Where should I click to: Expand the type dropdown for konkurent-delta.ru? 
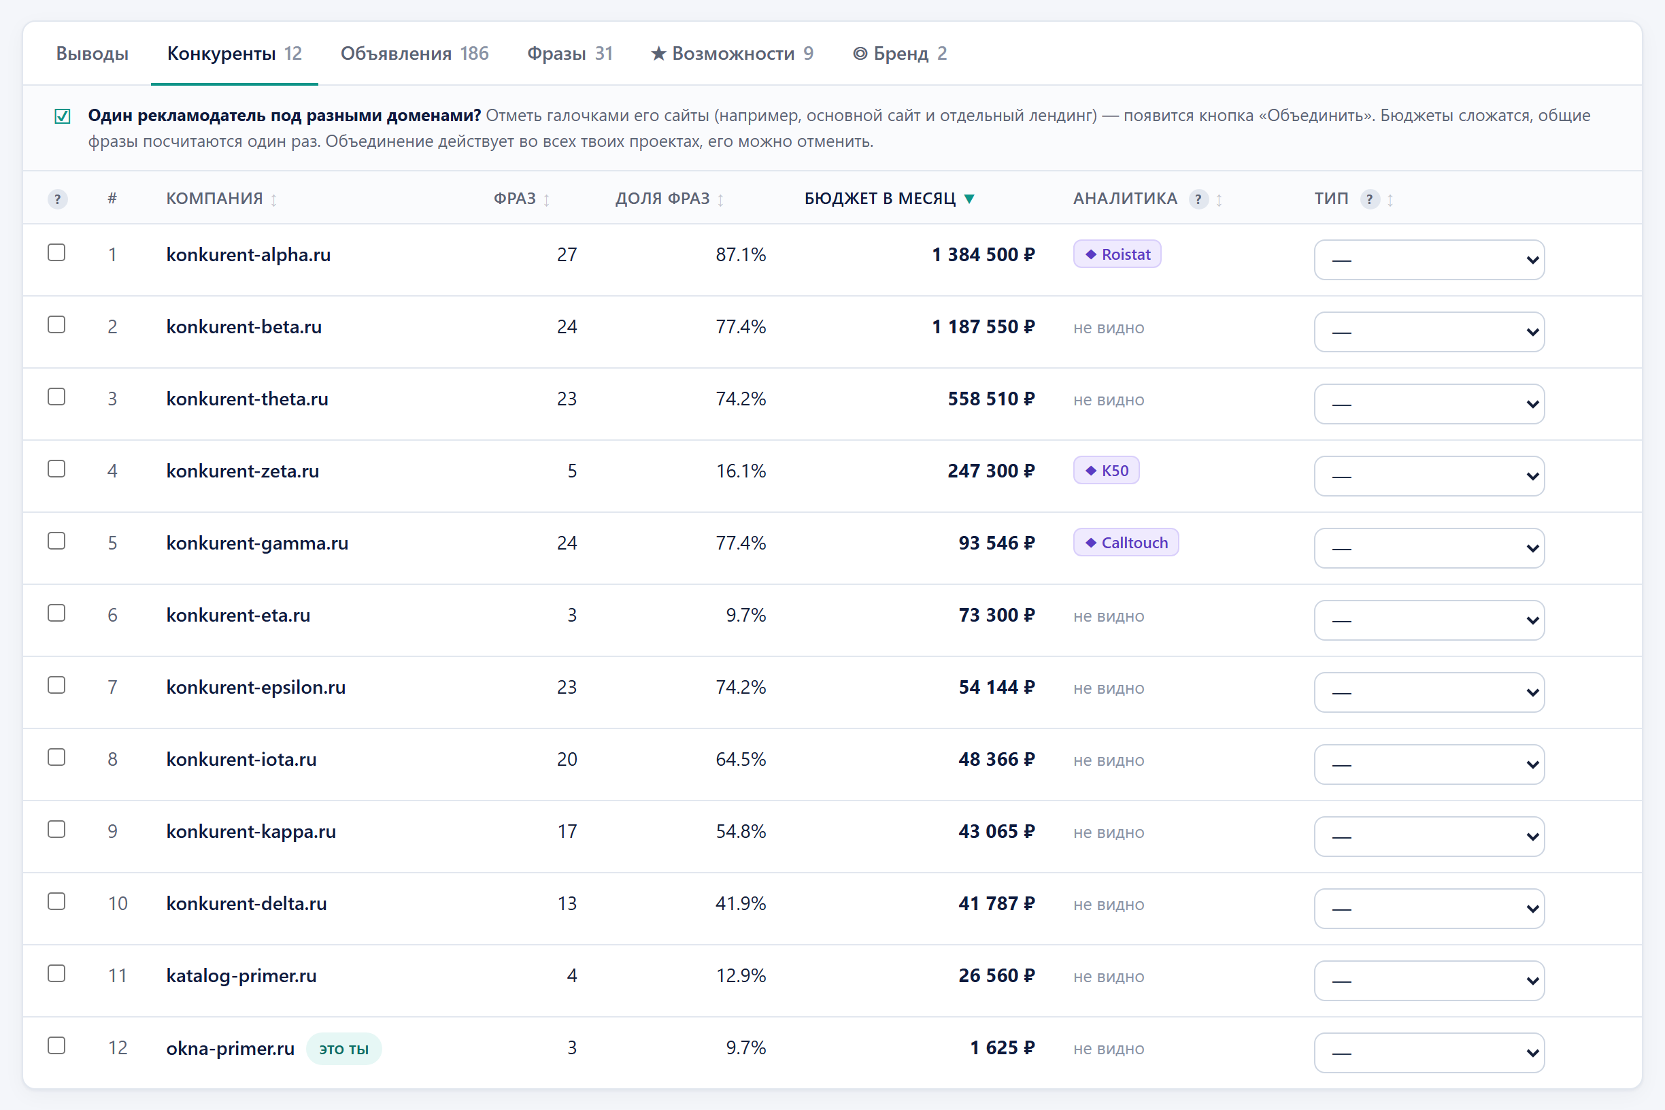click(x=1428, y=909)
